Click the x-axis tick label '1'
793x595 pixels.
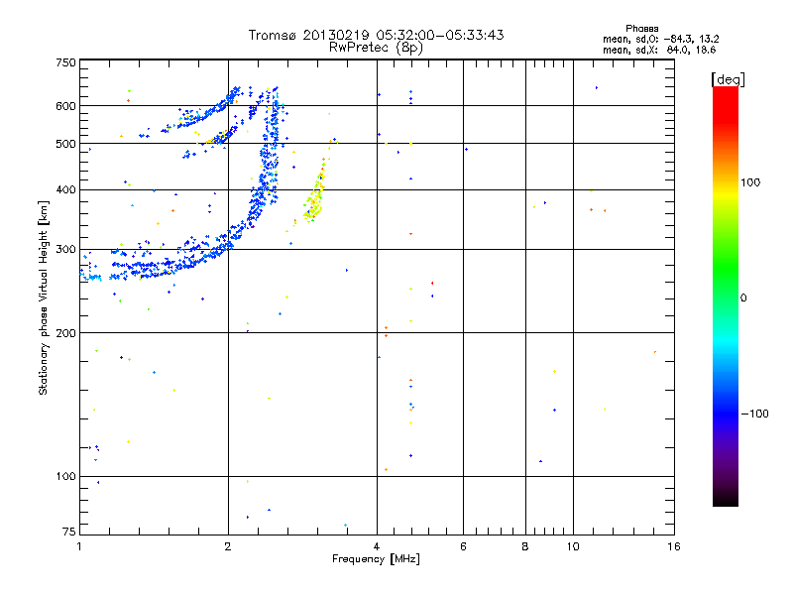click(x=79, y=546)
